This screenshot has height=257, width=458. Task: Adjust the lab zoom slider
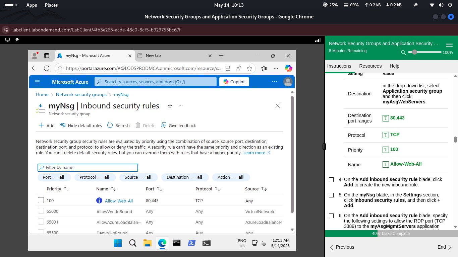tap(414, 52)
